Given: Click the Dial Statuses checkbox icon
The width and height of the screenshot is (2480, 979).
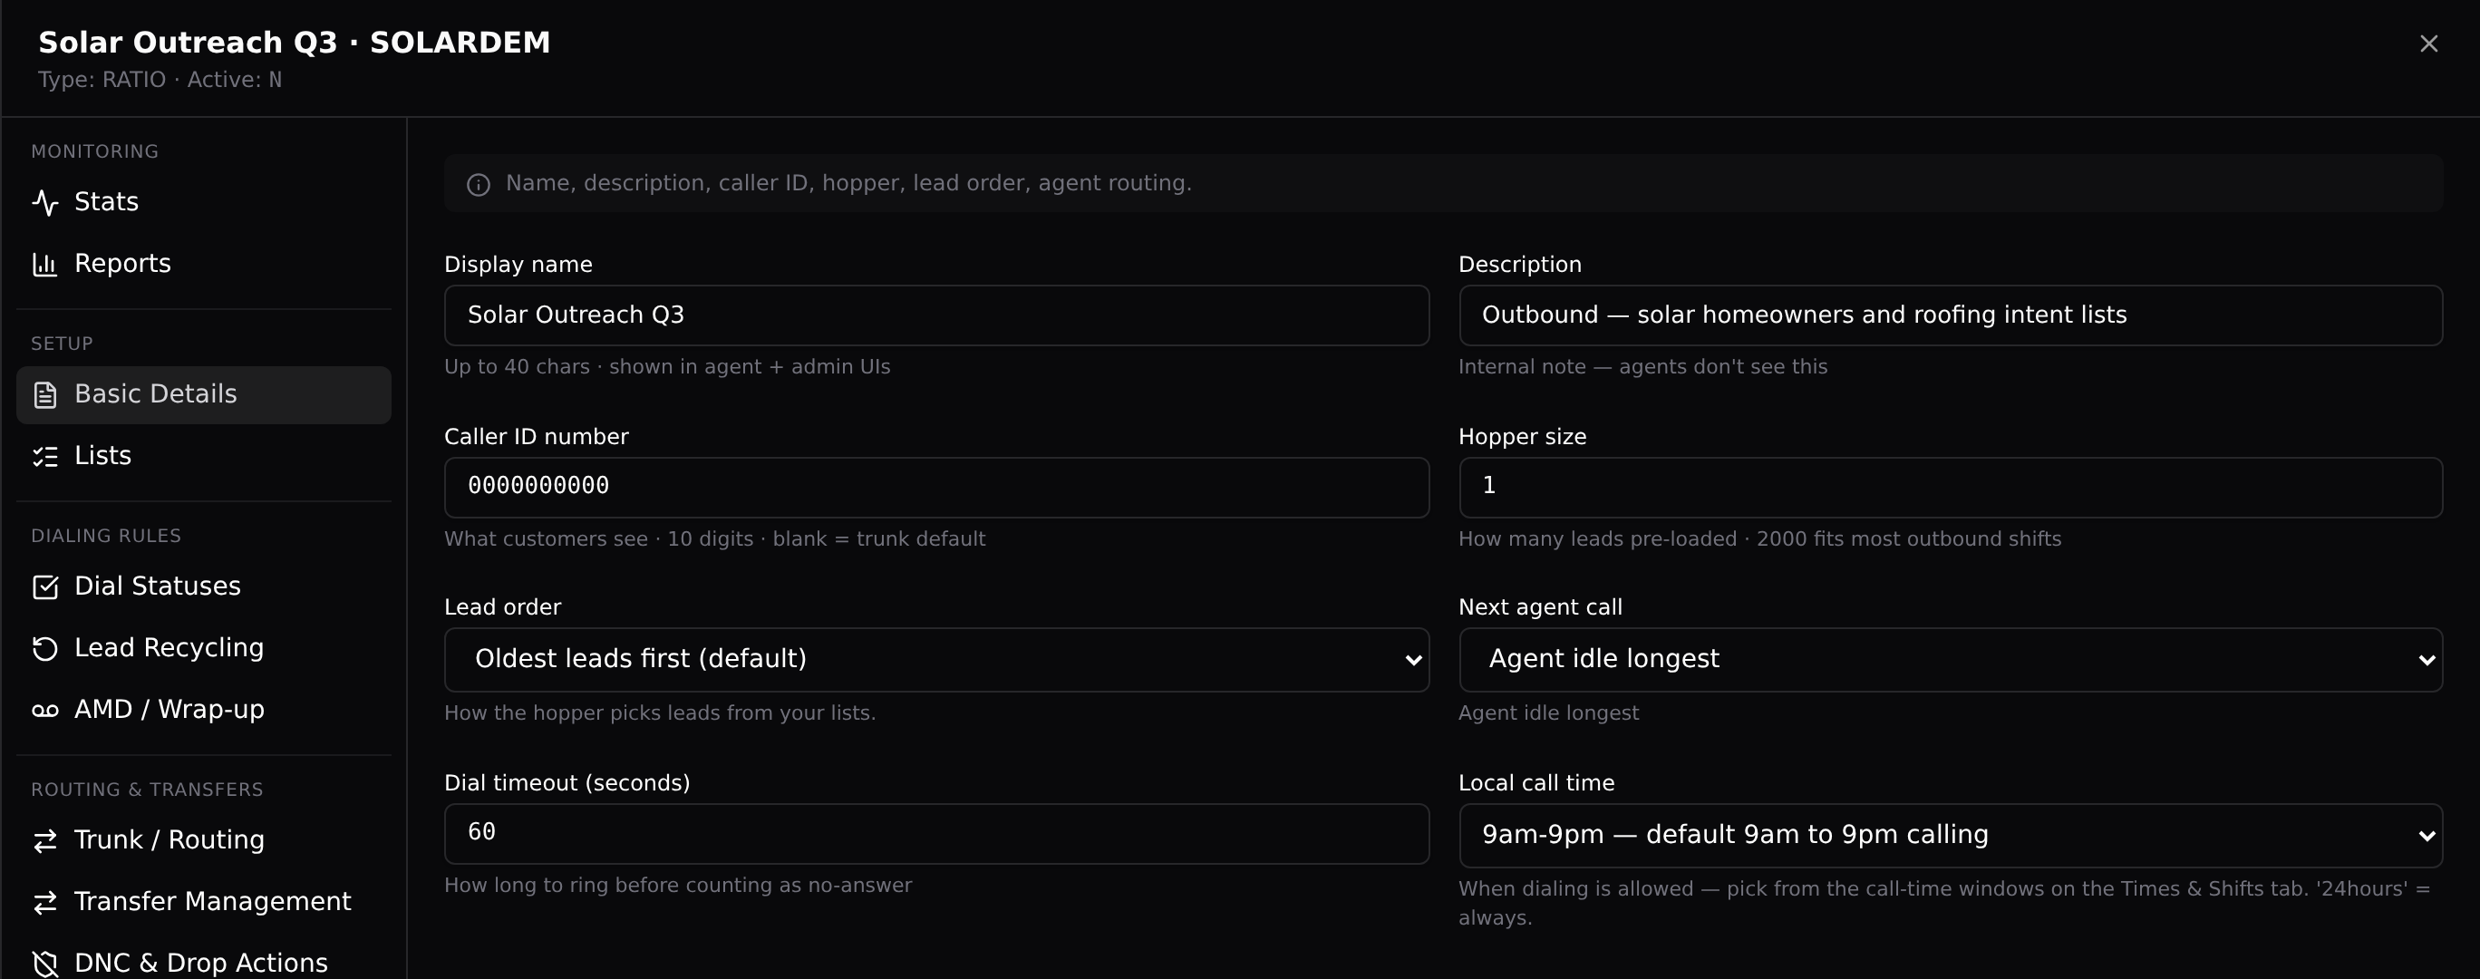Looking at the screenshot, I should tap(45, 587).
